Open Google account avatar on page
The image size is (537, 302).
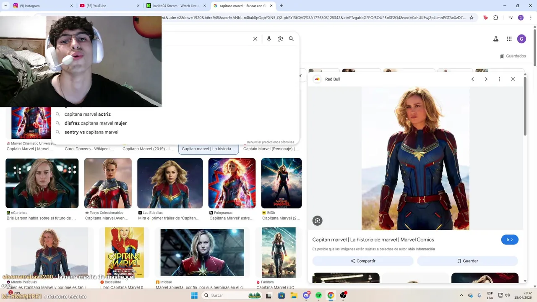[521, 39]
